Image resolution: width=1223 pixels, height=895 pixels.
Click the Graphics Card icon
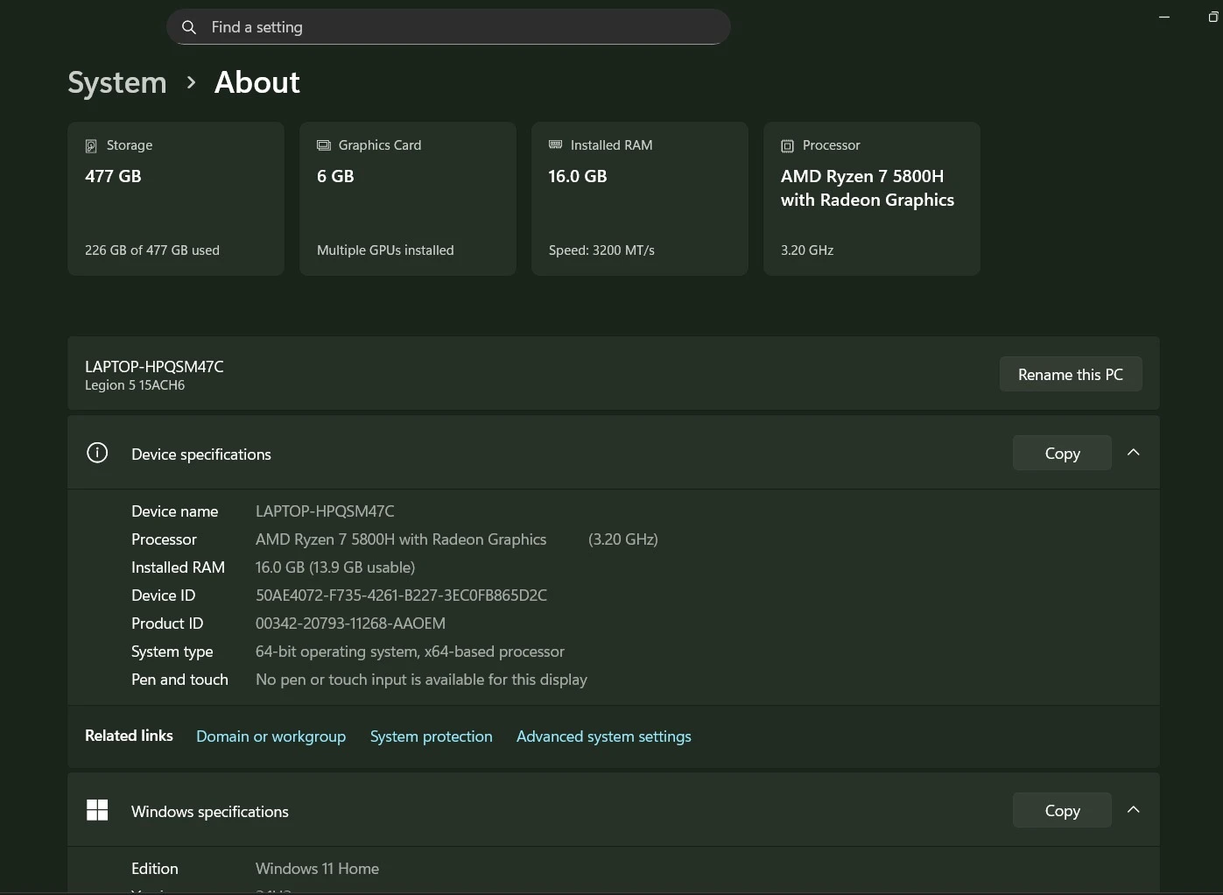324,145
